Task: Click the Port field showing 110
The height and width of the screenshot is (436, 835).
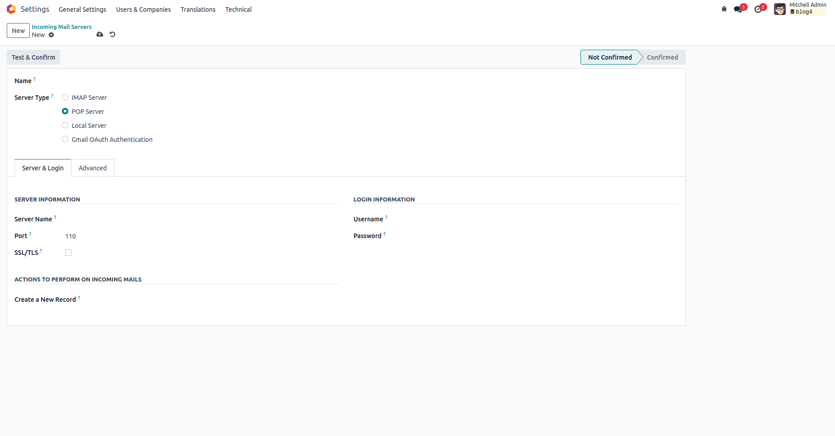Action: click(x=202, y=236)
